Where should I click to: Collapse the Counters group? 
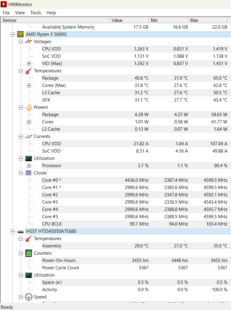point(21,253)
